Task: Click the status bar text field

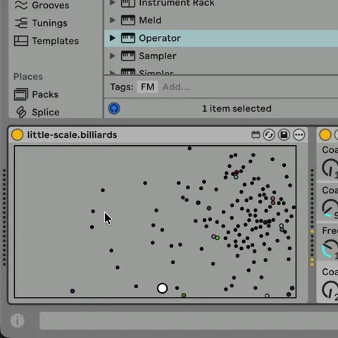Action: click(189, 320)
